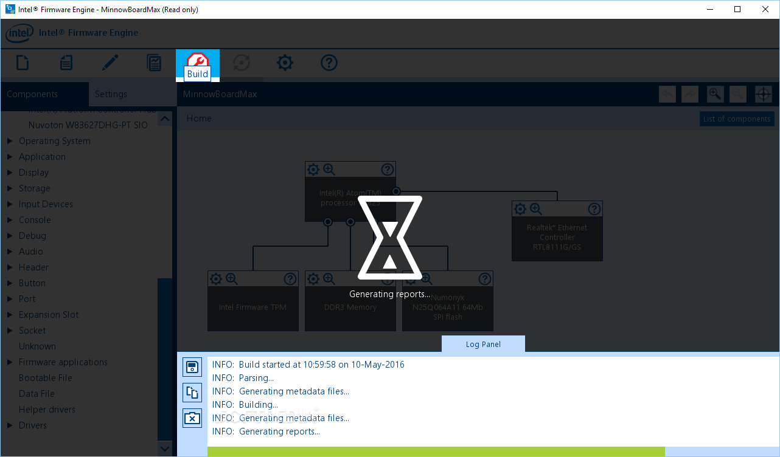Select Nuvoton W83627DHG-PT SIO item
Screen dimensions: 780x457
pyautogui.click(x=88, y=125)
